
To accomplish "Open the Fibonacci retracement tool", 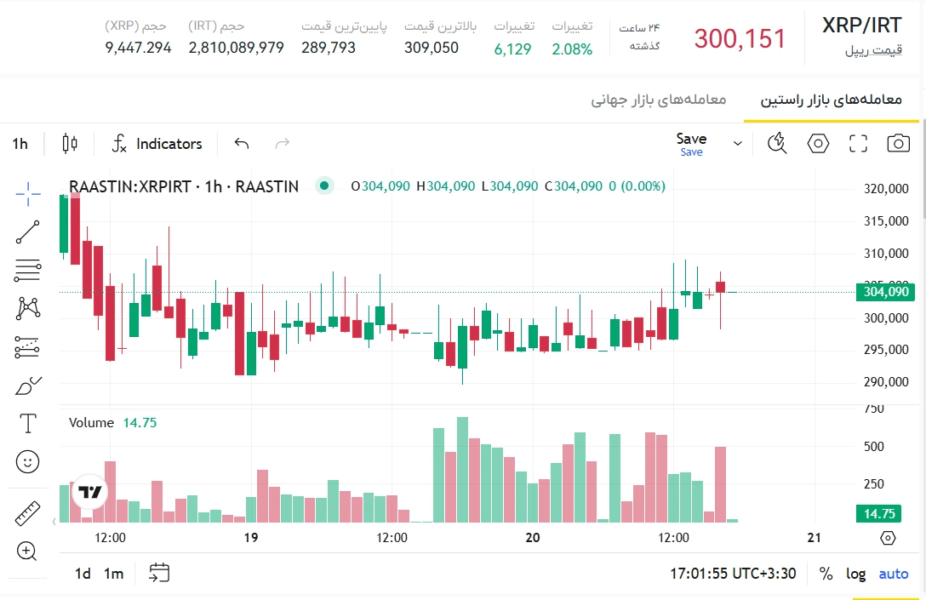I will 28,270.
